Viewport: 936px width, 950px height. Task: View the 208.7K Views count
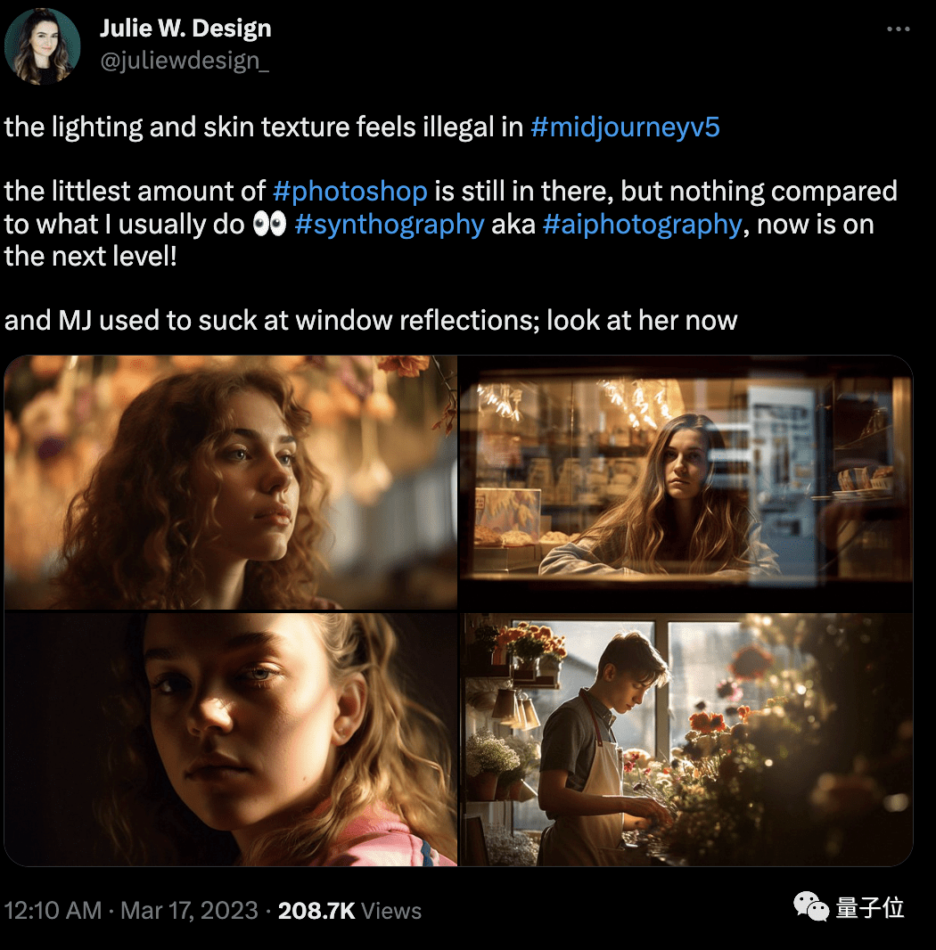coord(349,911)
